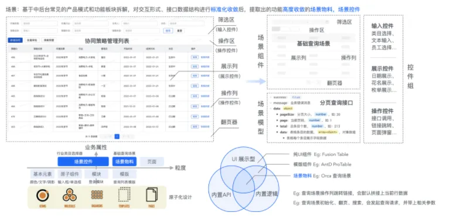Click the 输入框/单选框 caption

point(70,182)
